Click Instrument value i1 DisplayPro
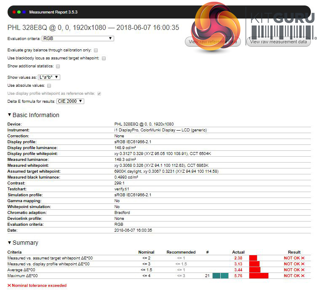Viewport: 318px width, 294px height. point(160,130)
